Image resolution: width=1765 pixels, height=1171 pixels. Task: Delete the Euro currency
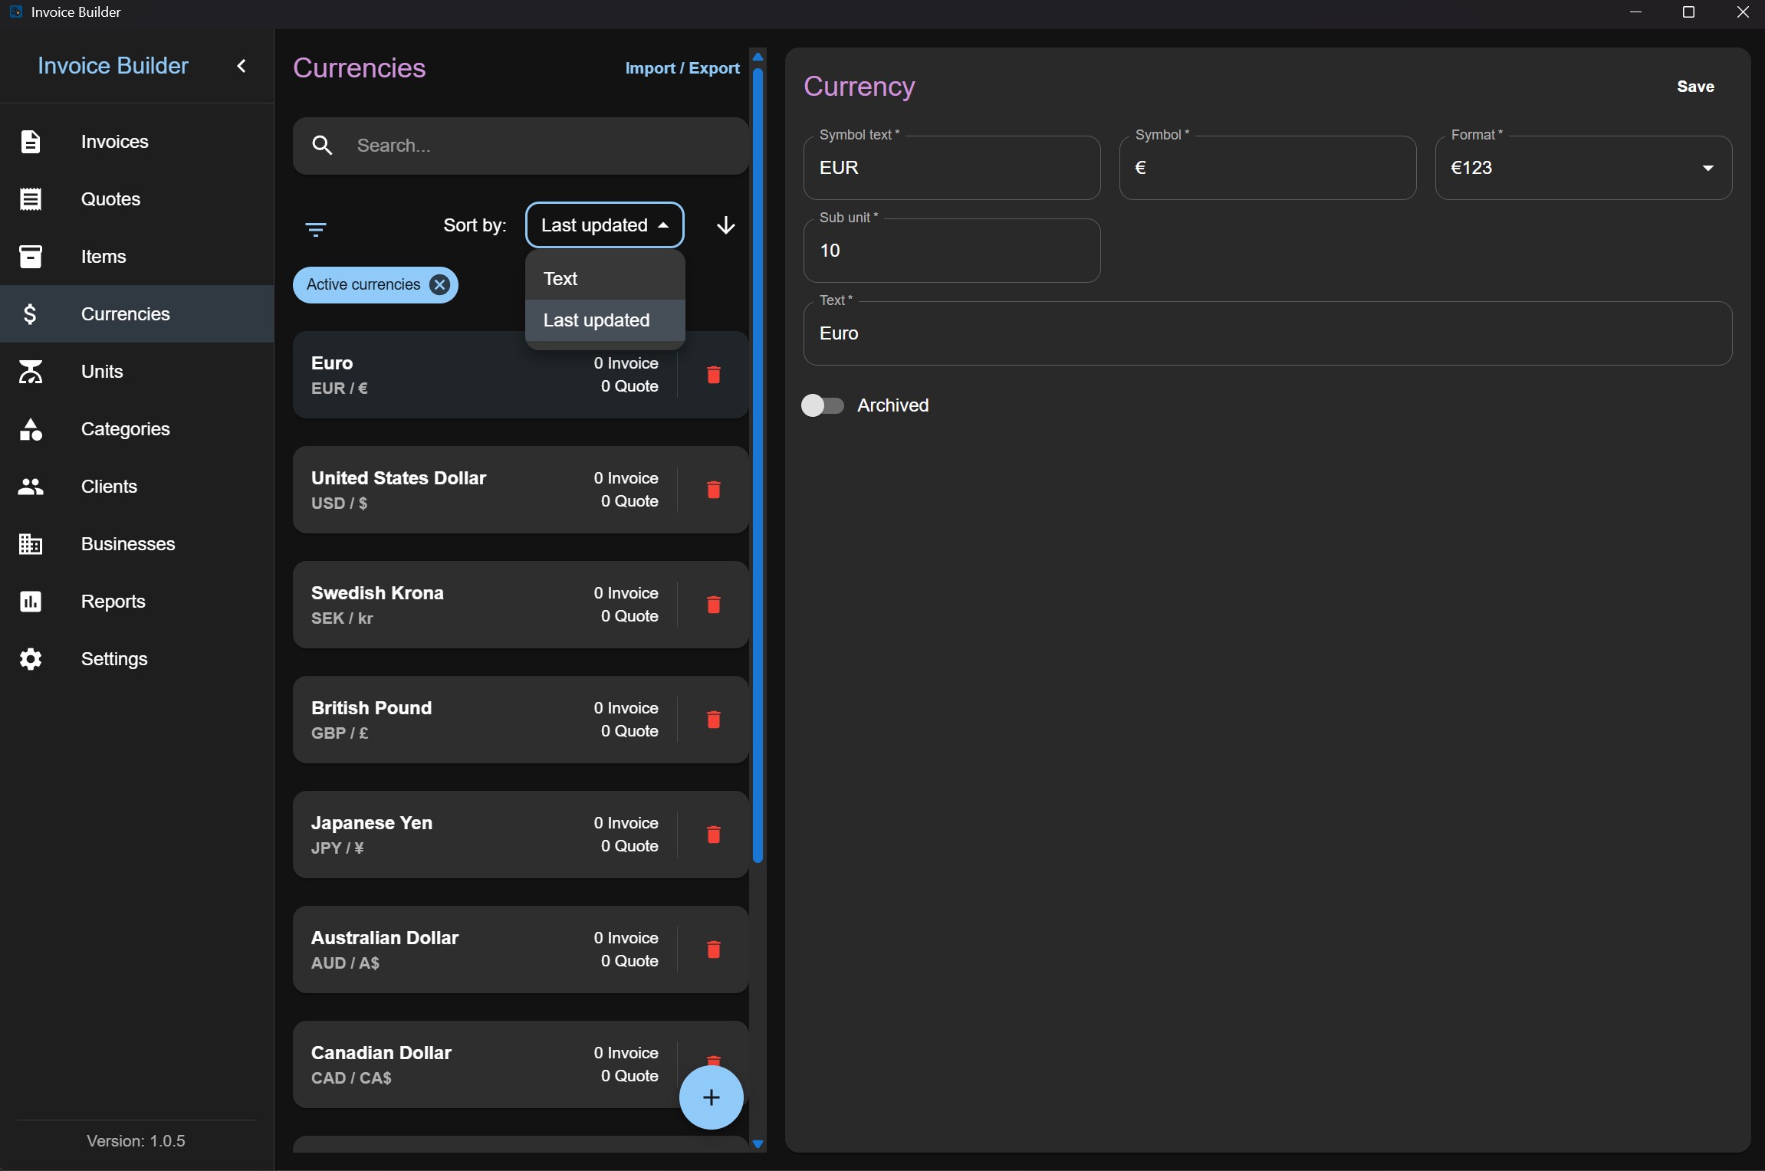[714, 375]
